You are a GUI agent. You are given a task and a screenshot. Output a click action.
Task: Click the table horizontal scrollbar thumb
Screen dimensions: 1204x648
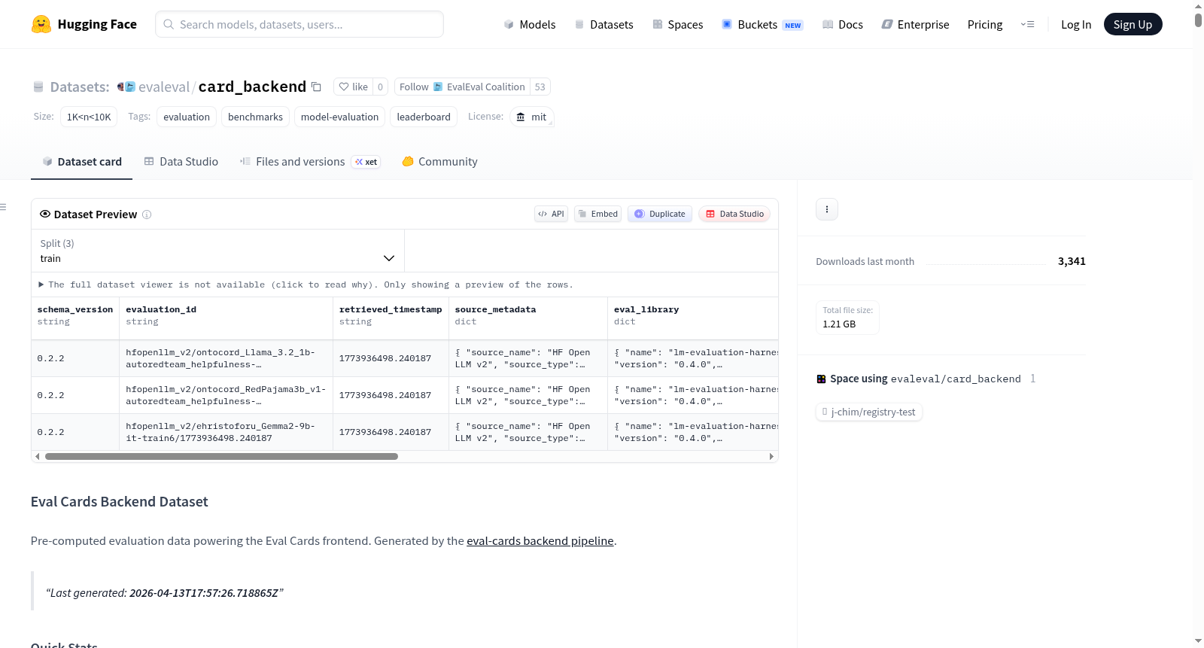point(221,456)
